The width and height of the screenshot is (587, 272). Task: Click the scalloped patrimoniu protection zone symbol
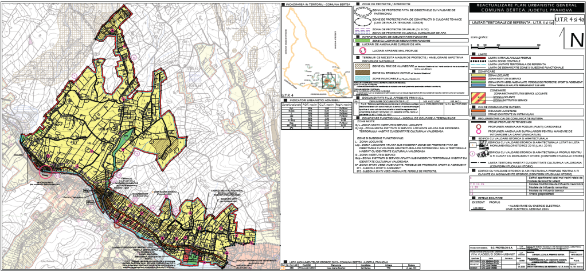[362, 10]
